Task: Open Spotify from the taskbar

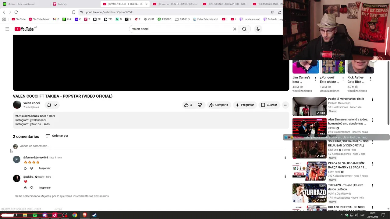Action: (x=35, y=215)
